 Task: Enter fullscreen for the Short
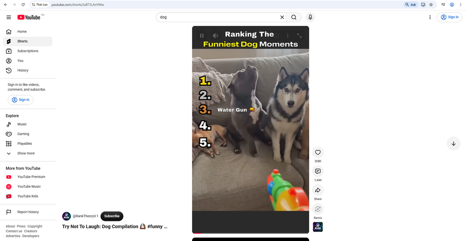299,36
